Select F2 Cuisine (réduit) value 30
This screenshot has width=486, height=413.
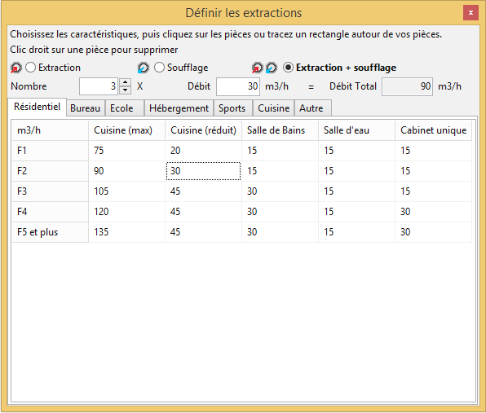coord(203,171)
